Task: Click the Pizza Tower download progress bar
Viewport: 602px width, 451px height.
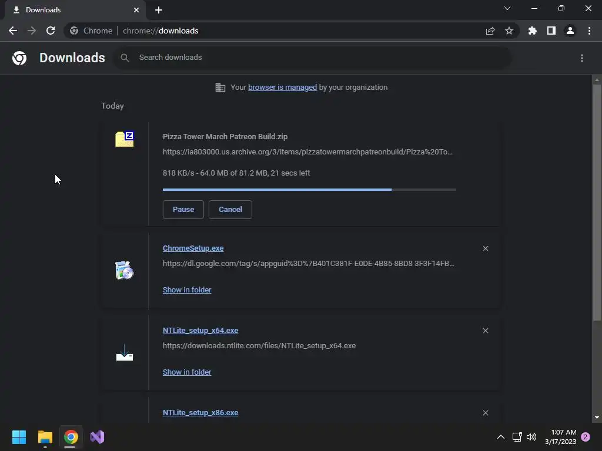Action: point(309,190)
